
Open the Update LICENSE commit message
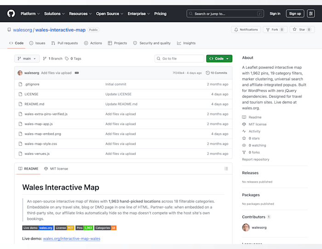pos(118,94)
